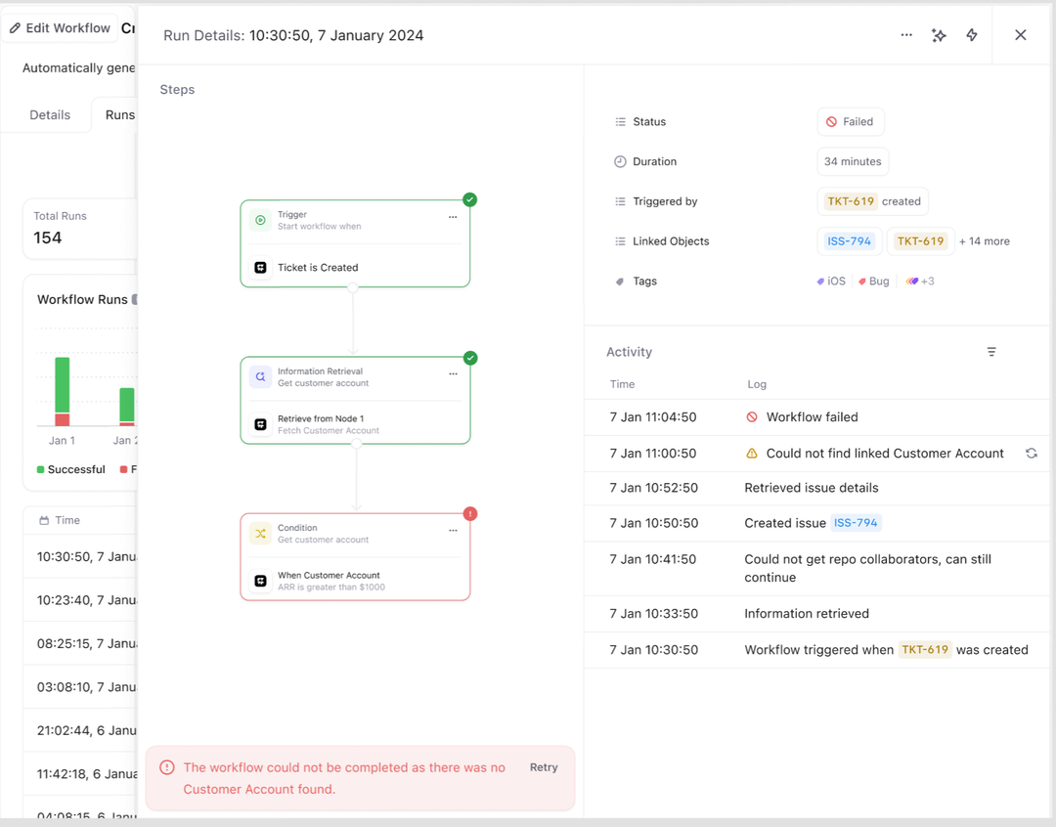The image size is (1056, 827).
Task: Click the Bug tag
Action: [874, 281]
